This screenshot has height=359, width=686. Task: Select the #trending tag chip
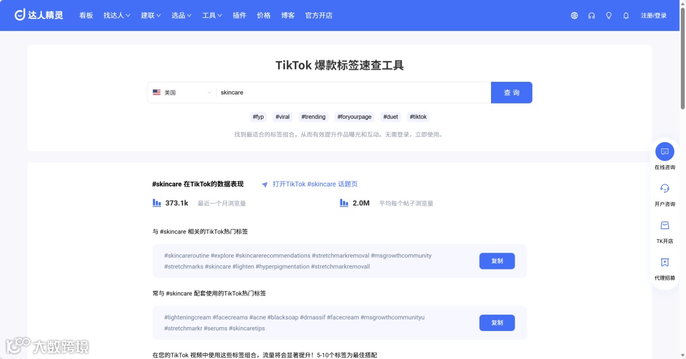(313, 117)
